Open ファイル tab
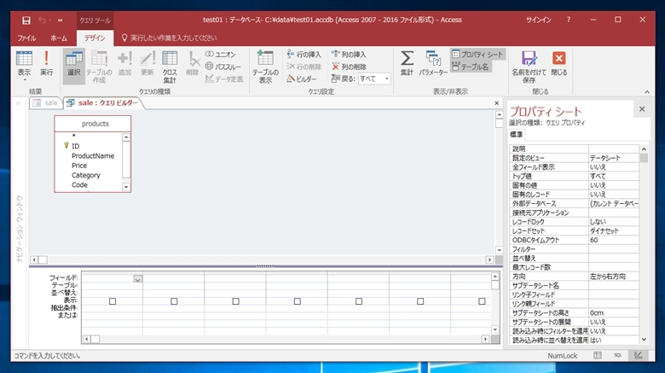Image resolution: width=665 pixels, height=373 pixels. (26, 38)
